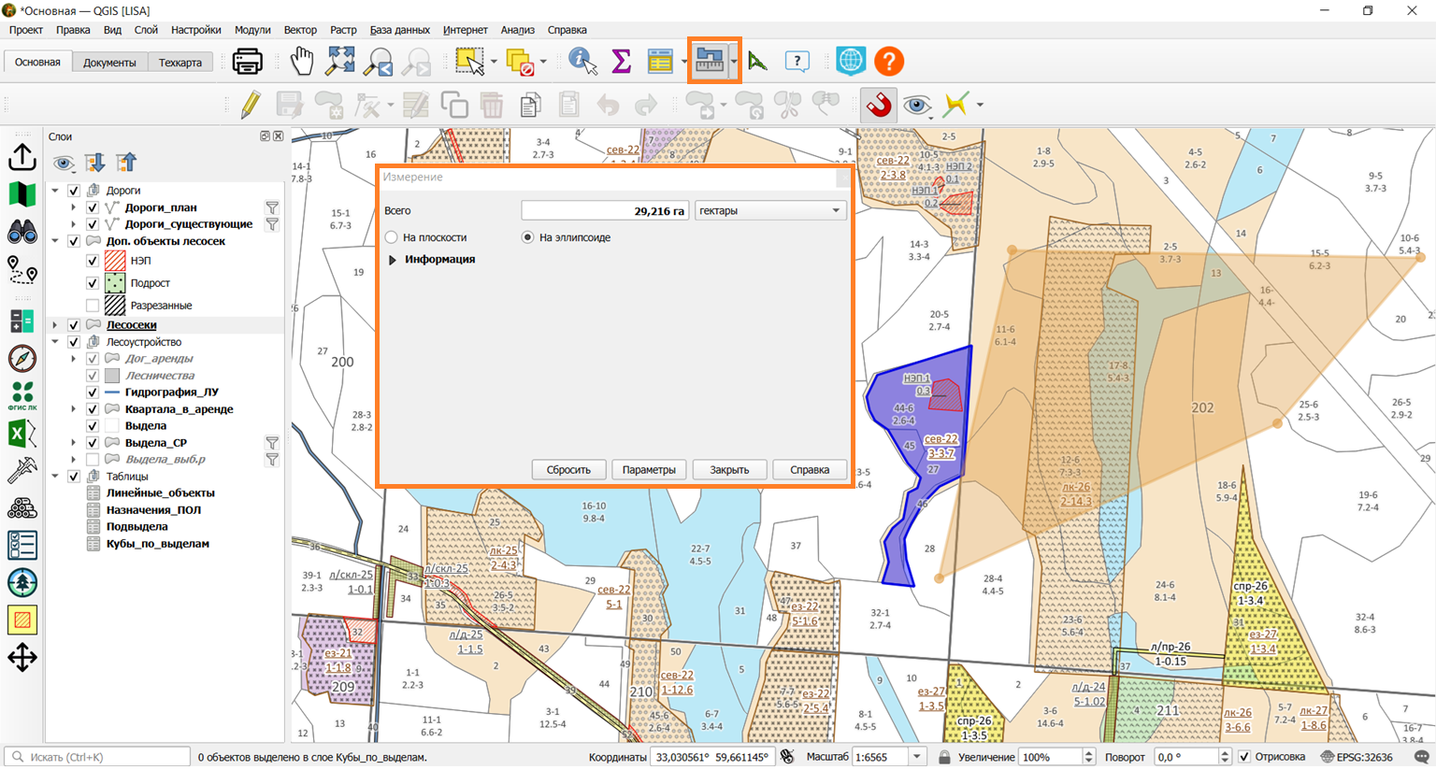Image resolution: width=1436 pixels, height=770 pixels.
Task: Select the Pan Map hand tool
Action: pos(301,62)
